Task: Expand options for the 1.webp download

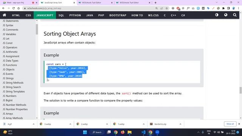Action: (x=144, y=124)
